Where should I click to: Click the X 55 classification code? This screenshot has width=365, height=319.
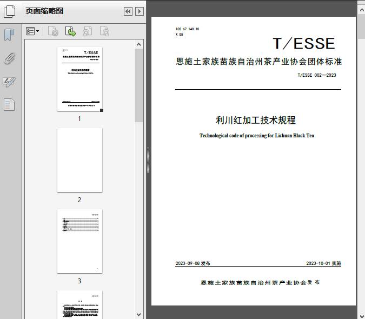tap(180, 35)
